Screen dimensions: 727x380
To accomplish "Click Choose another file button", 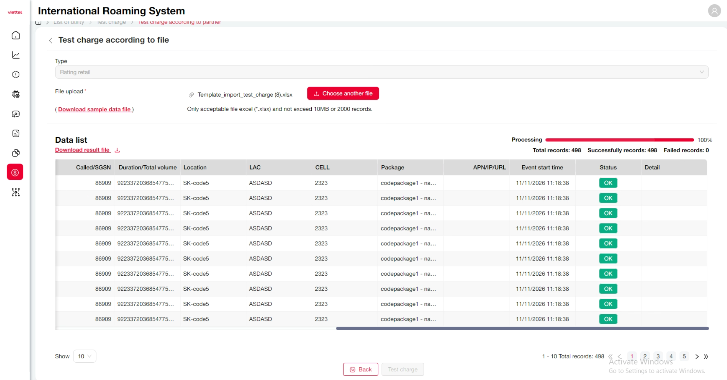I will tap(343, 93).
